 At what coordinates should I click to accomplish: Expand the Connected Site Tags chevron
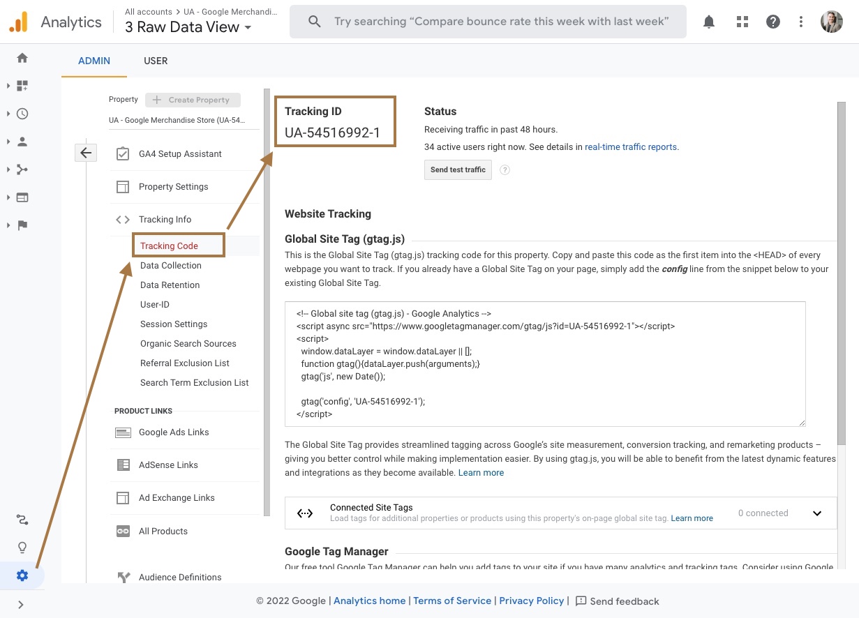point(816,513)
